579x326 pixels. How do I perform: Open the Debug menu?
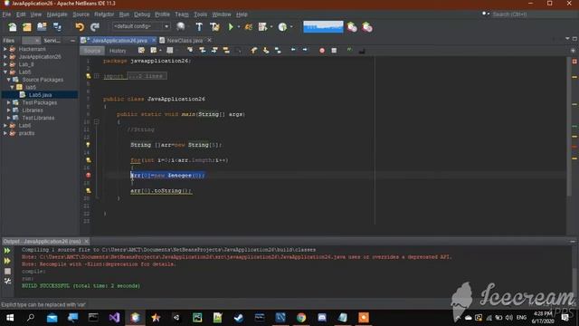(142, 14)
